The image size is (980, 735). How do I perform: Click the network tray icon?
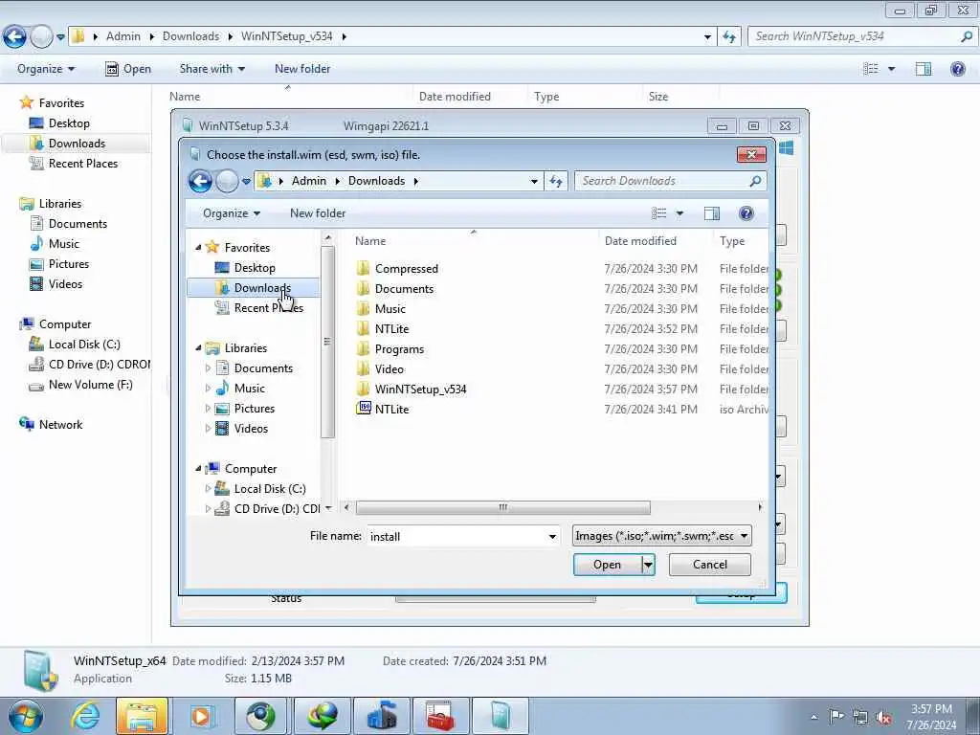point(860,717)
